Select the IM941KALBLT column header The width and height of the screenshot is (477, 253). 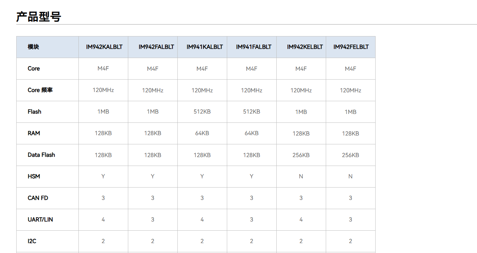click(205, 47)
